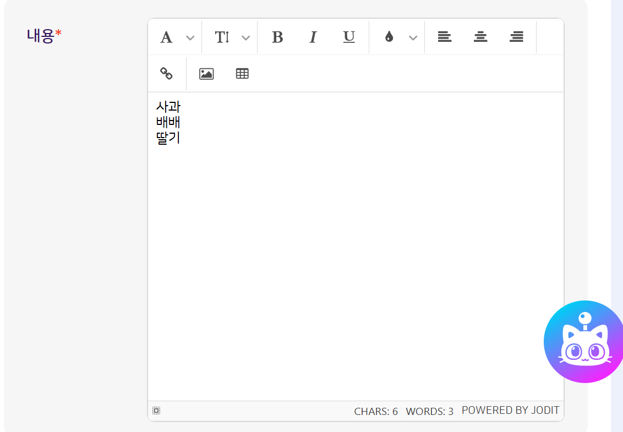Align text to the left
The height and width of the screenshot is (432, 623).
click(x=445, y=37)
